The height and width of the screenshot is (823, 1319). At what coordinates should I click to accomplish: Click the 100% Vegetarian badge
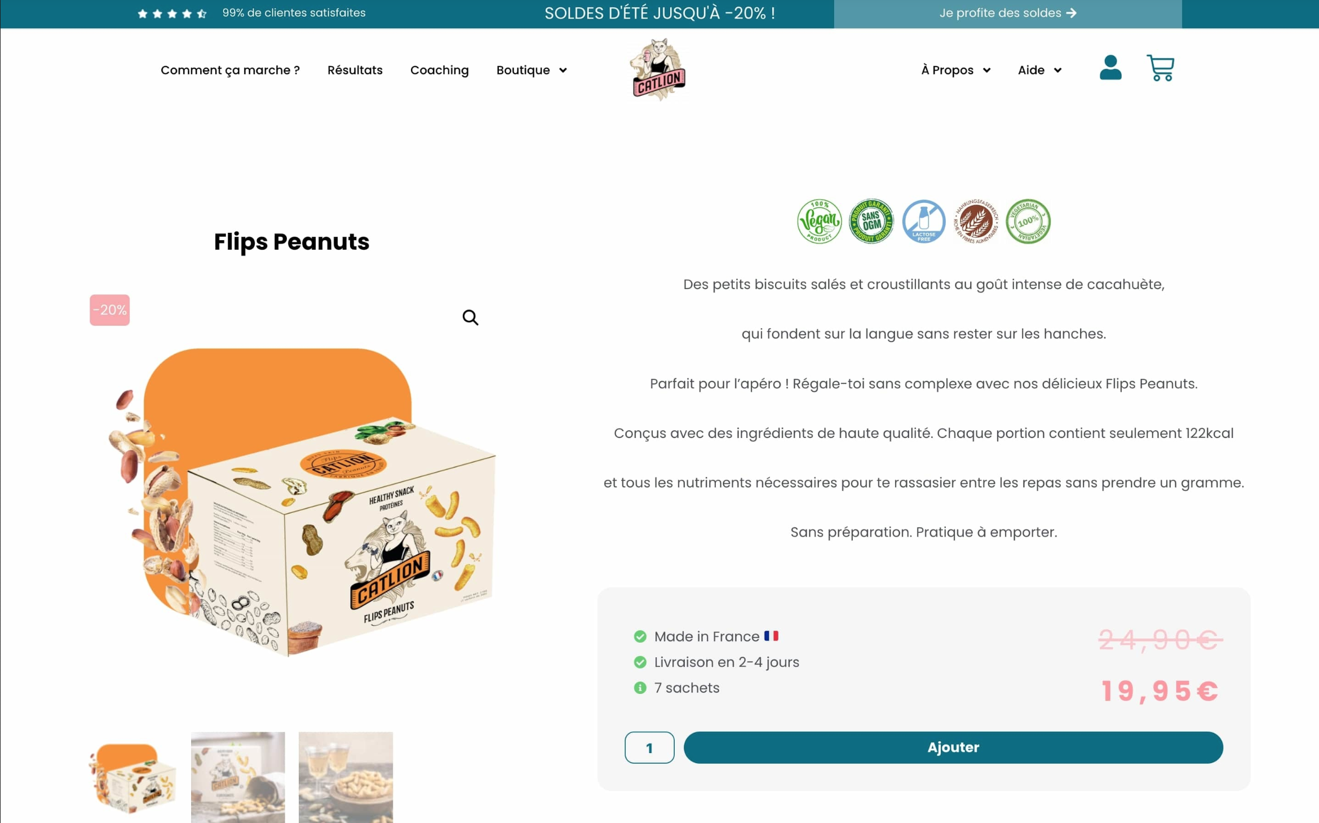1028,221
